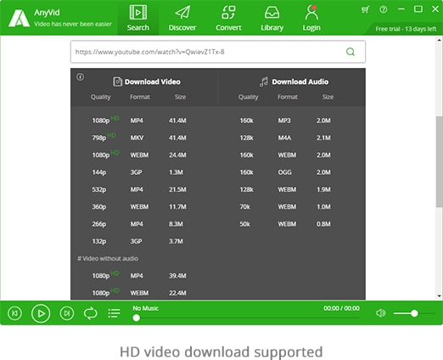Viewport: 443px width, 360px height.
Task: Click the music progress bar handle
Action: (136, 318)
